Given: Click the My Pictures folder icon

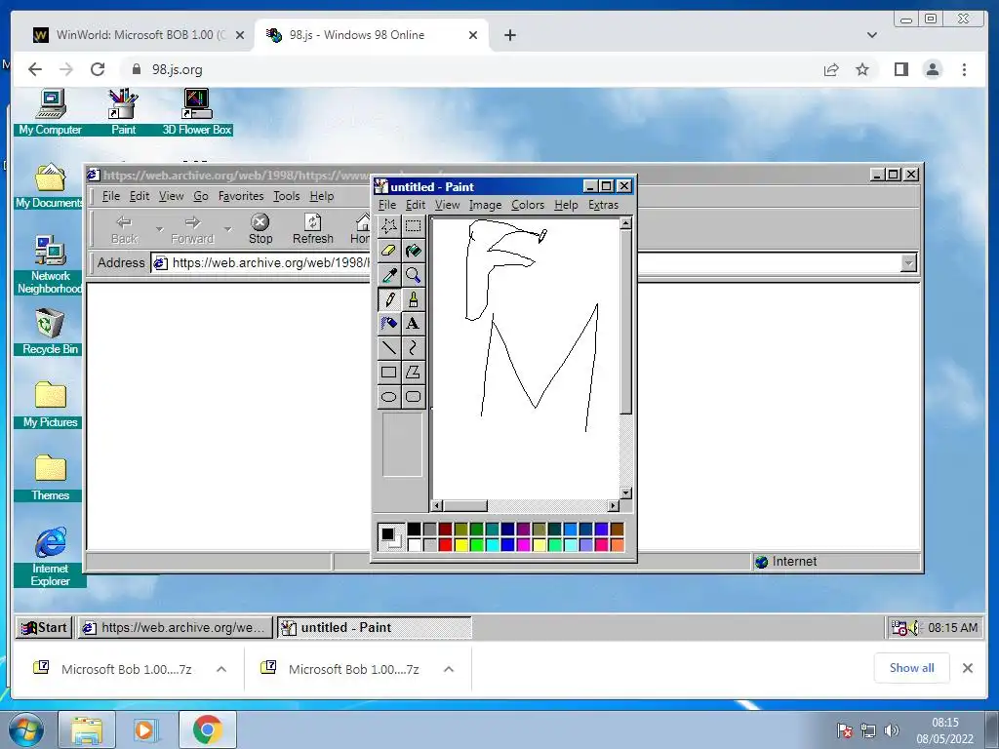Looking at the screenshot, I should 51,404.
